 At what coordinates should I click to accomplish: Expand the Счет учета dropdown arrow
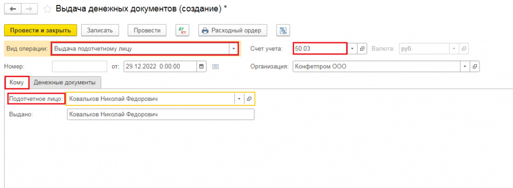point(352,49)
